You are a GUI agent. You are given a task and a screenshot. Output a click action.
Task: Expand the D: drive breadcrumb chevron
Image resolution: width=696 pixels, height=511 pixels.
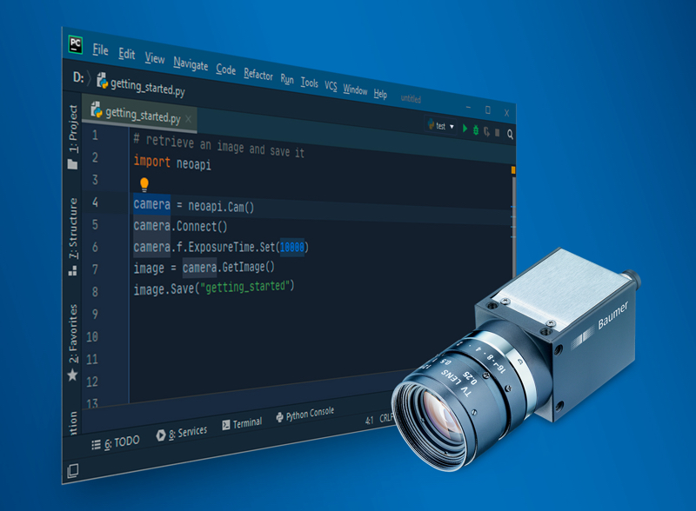tap(87, 77)
